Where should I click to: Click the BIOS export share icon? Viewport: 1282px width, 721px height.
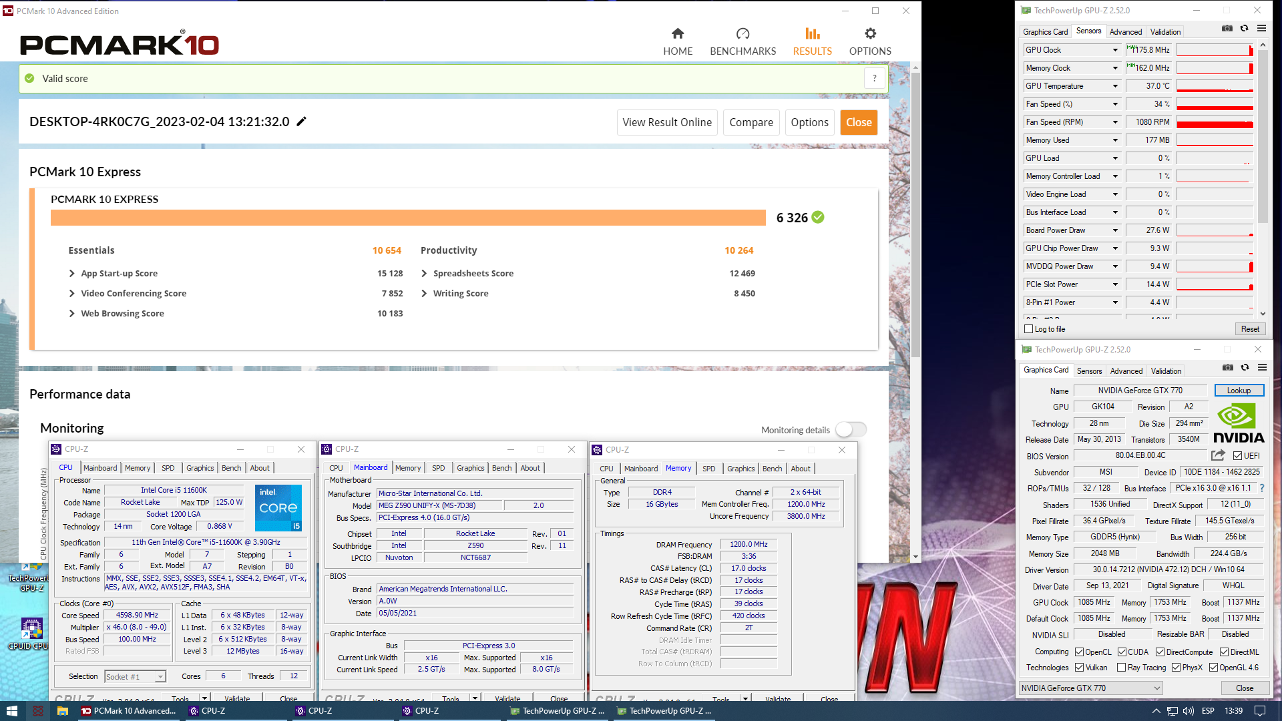tap(1218, 455)
